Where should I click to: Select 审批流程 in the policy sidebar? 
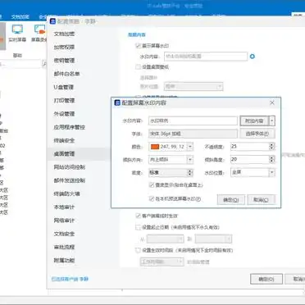point(64,247)
